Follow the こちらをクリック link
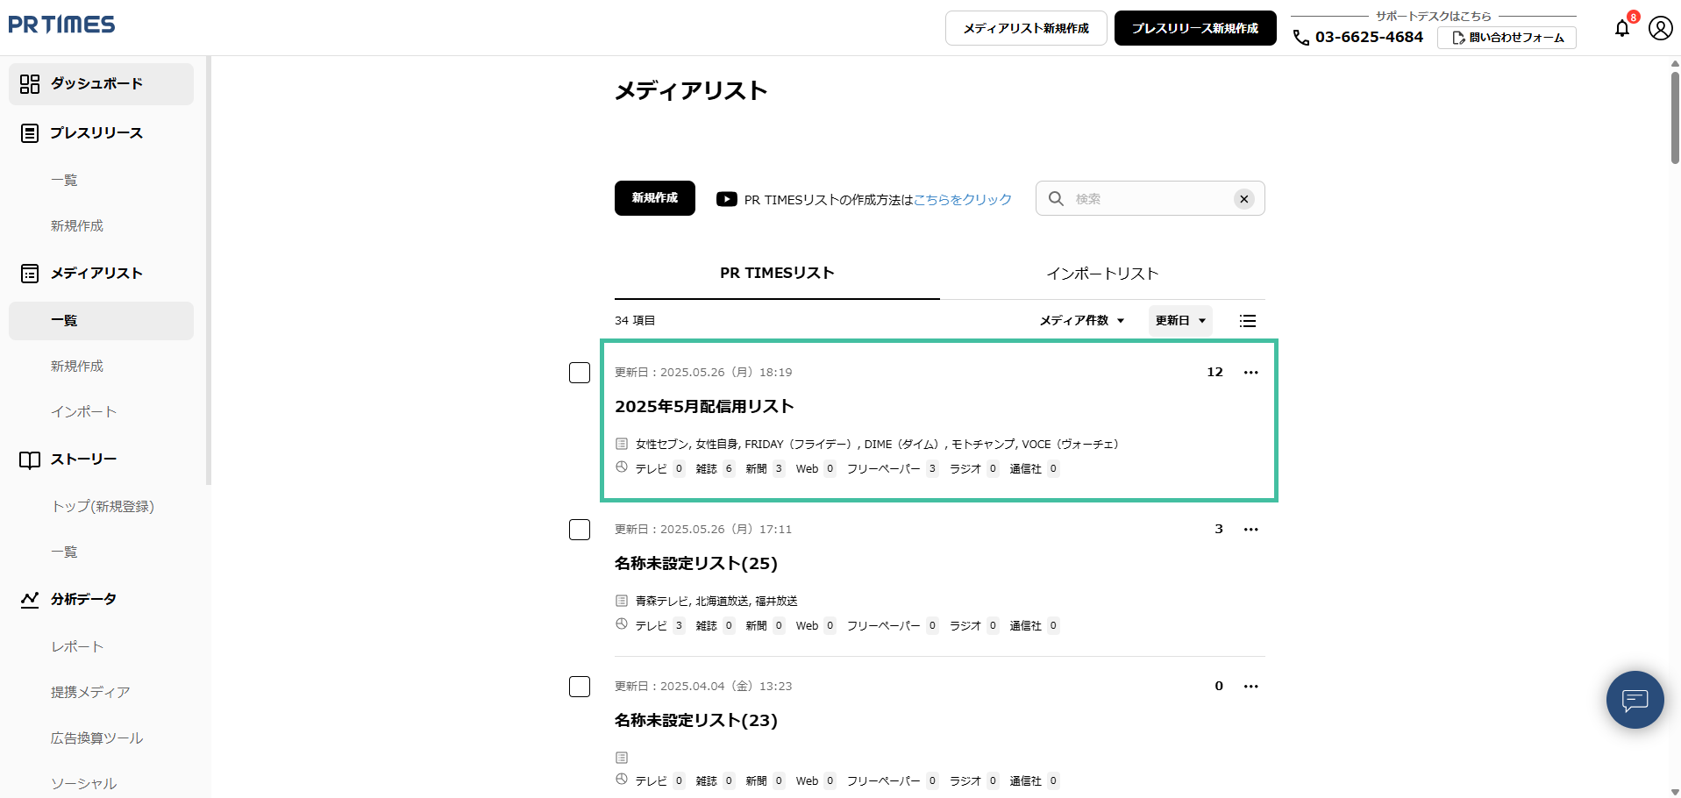This screenshot has width=1681, height=798. point(962,200)
